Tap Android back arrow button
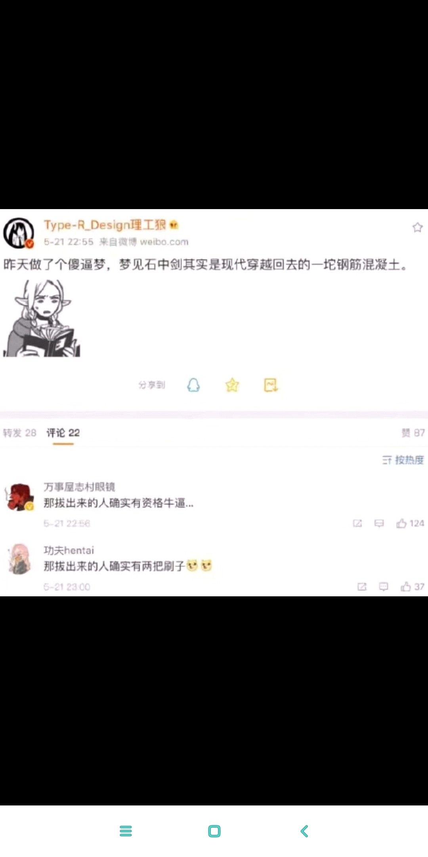The image size is (428, 857). (304, 831)
